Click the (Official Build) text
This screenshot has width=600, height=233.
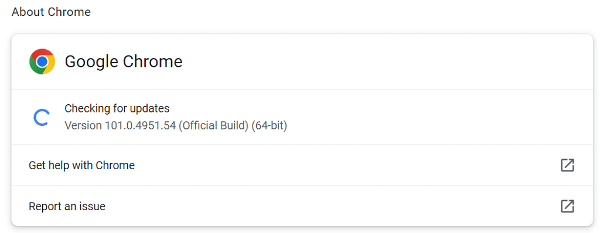[213, 125]
